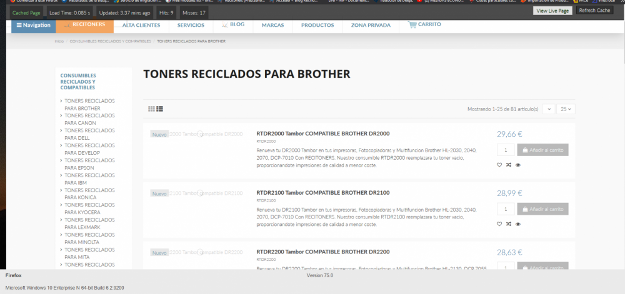The width and height of the screenshot is (625, 294).
Task: Click the 28,99 € price
Action: [509, 194]
